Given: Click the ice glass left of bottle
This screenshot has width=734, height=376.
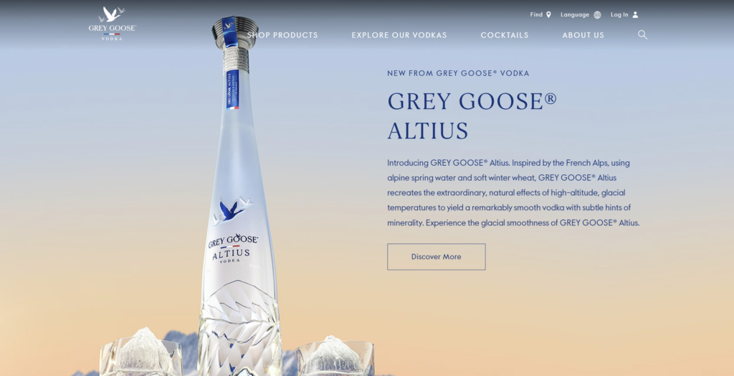Looking at the screenshot, I should (x=141, y=355).
